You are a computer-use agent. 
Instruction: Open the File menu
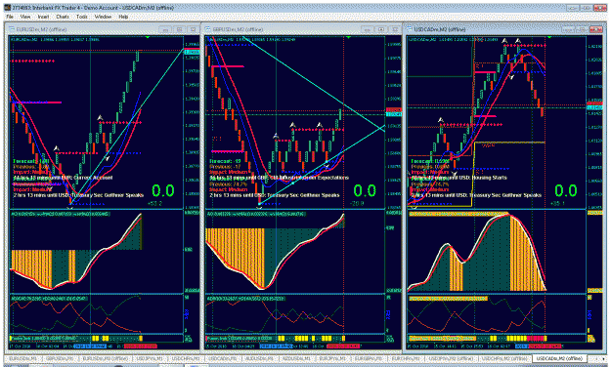click(x=10, y=17)
